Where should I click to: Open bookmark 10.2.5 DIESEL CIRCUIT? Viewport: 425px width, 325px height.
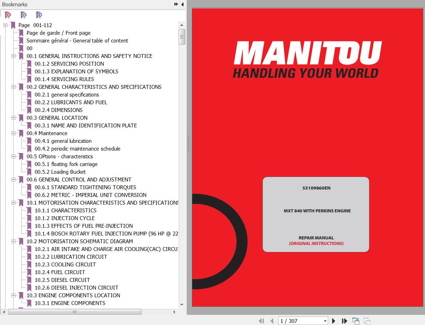click(x=62, y=280)
